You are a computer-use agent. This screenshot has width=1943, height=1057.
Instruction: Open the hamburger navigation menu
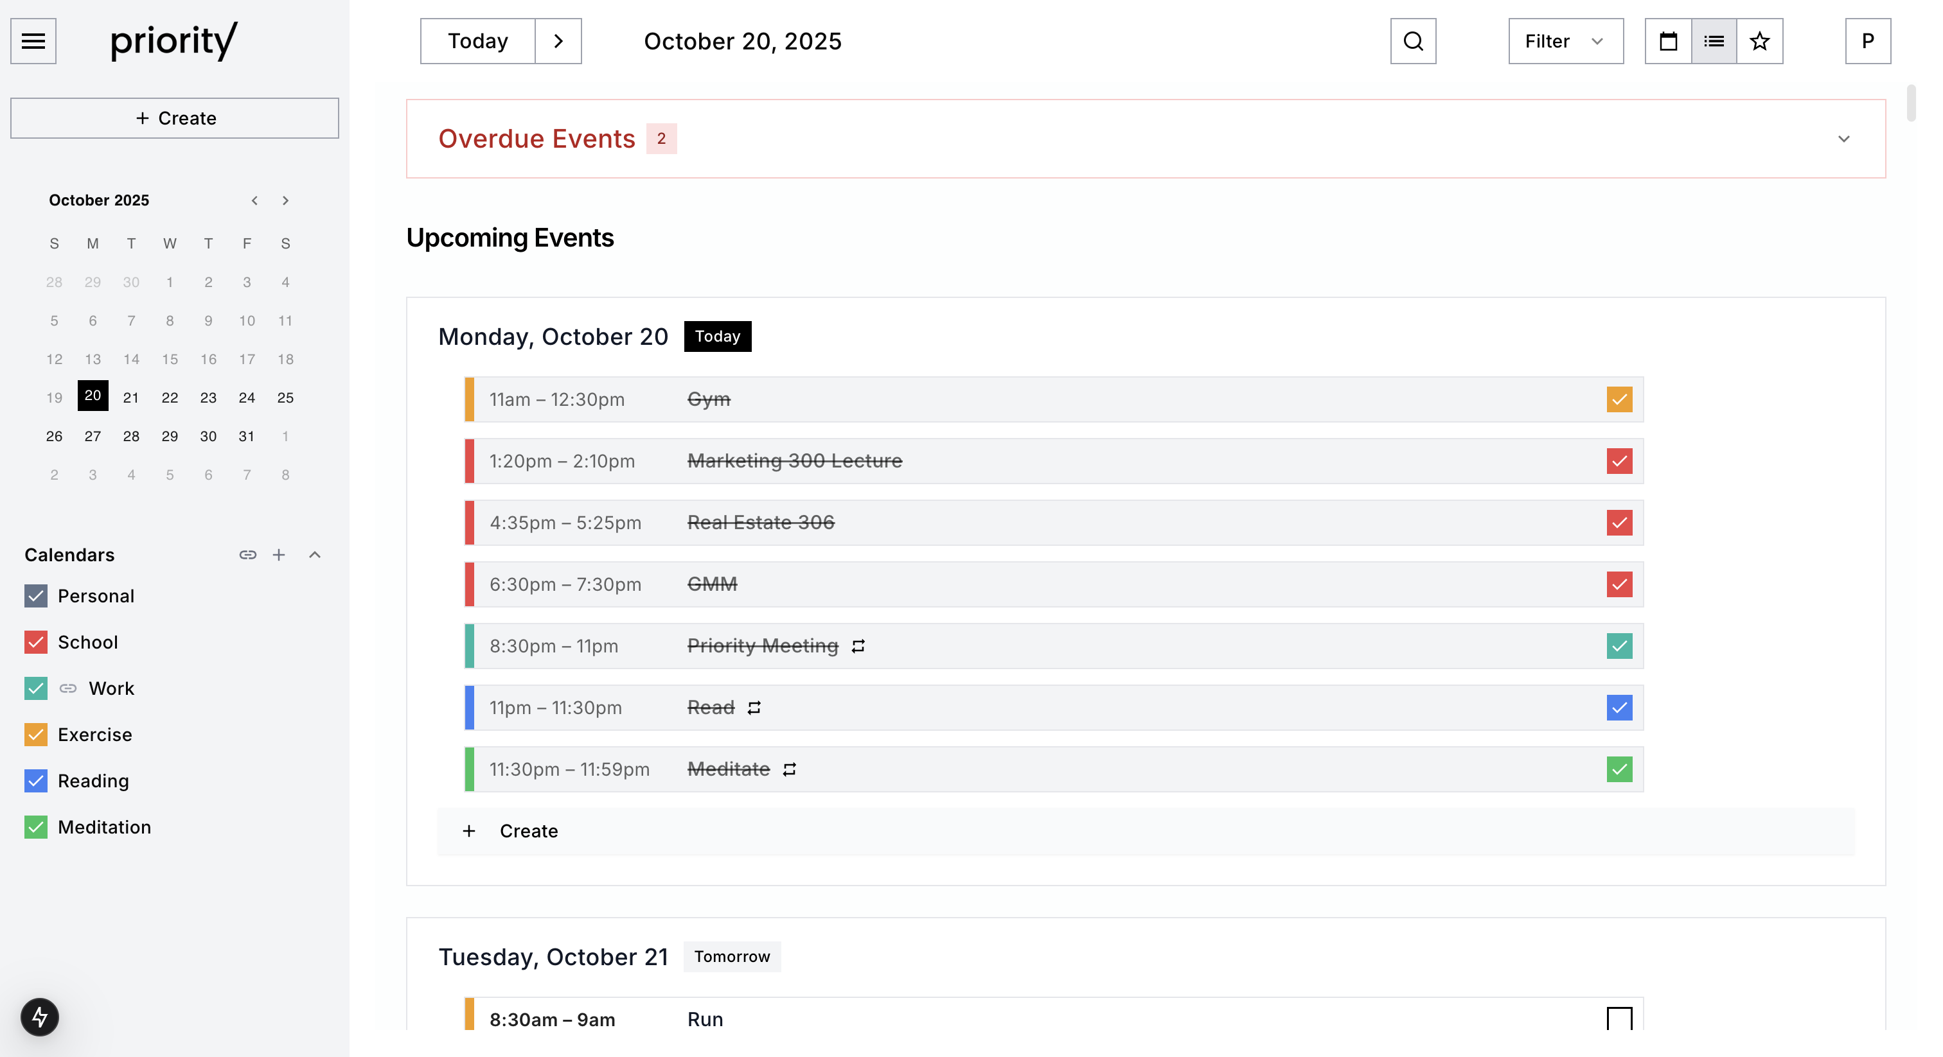33,40
